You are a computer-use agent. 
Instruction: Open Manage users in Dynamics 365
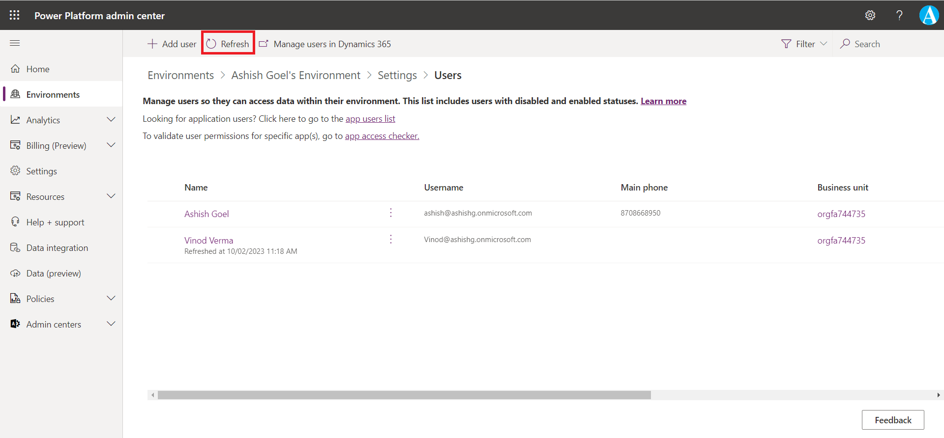click(325, 44)
